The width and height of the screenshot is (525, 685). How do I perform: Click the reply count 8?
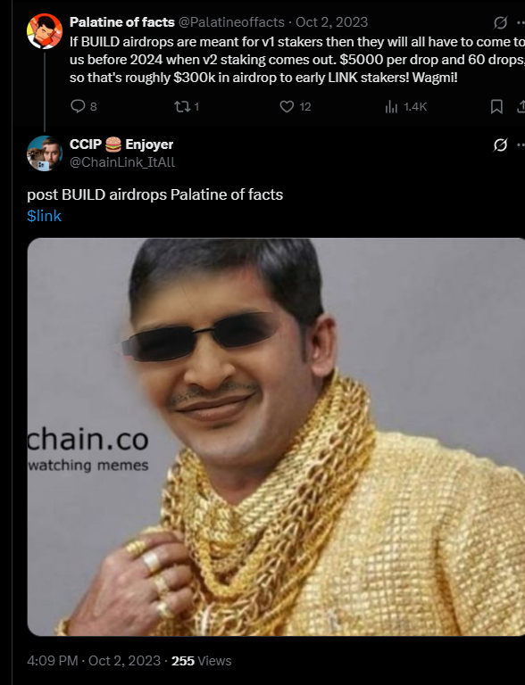click(93, 107)
